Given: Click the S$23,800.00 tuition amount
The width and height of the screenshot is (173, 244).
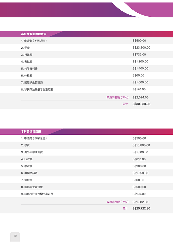Looking at the screenshot, I should point(141,47).
